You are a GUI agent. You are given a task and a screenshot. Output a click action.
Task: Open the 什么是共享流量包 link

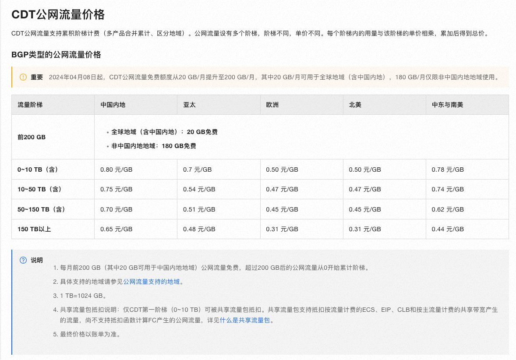click(244, 320)
